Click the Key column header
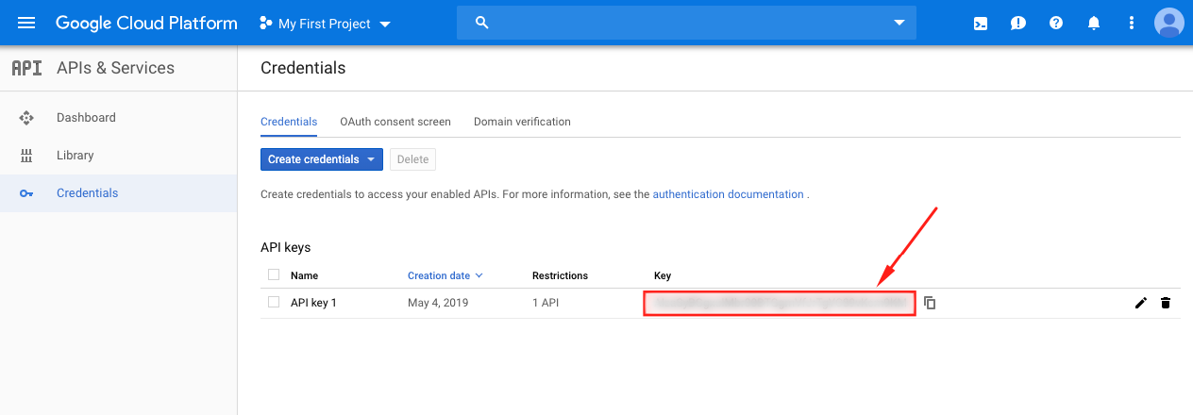 point(663,275)
